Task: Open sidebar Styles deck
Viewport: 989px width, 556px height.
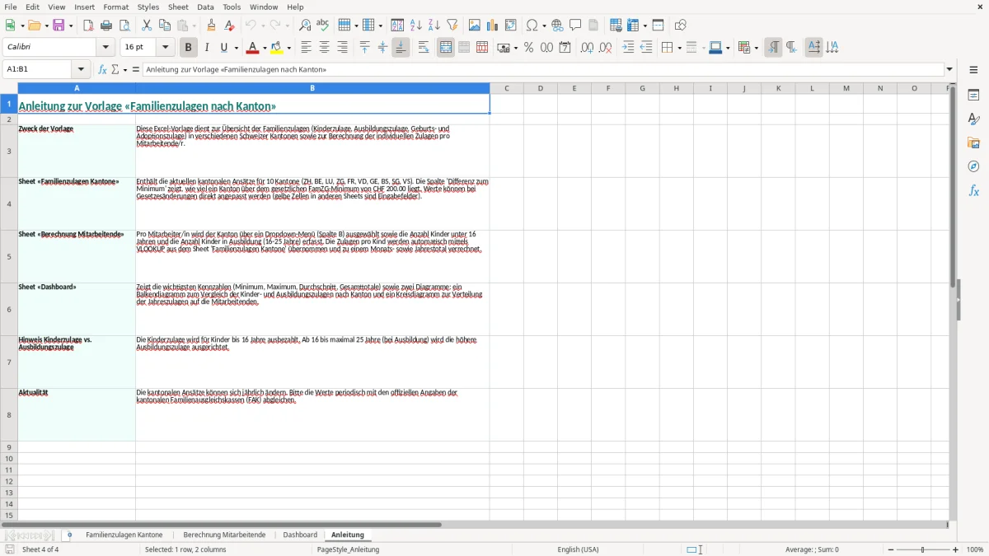Action: 973,119
